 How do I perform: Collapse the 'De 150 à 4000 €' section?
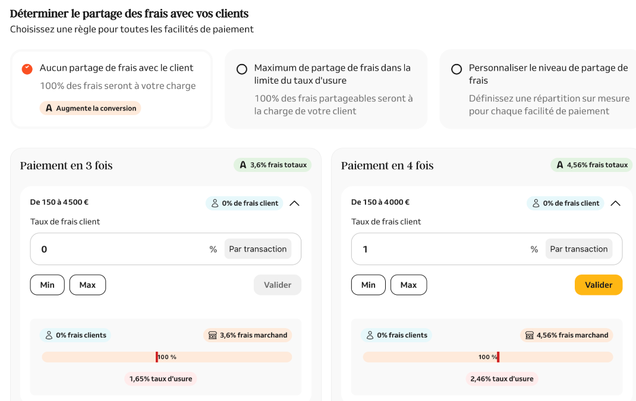tap(615, 203)
